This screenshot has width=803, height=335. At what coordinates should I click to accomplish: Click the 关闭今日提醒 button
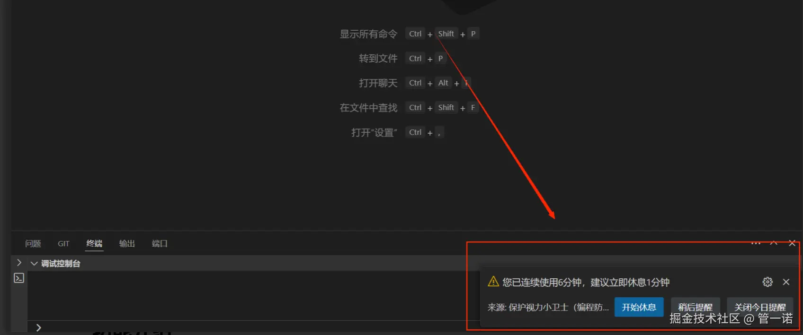coord(760,307)
